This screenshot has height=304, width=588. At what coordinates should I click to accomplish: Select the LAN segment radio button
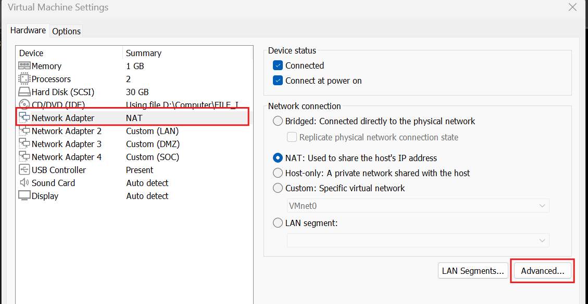click(x=278, y=223)
